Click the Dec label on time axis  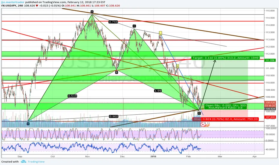[122, 156]
